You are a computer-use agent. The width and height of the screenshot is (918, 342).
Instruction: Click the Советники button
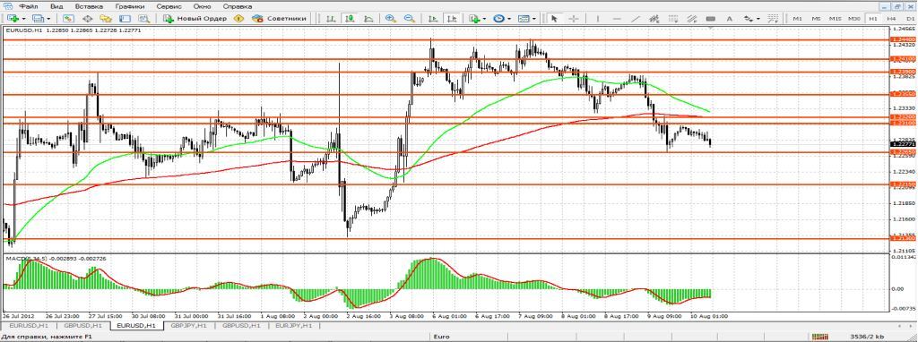pos(280,19)
